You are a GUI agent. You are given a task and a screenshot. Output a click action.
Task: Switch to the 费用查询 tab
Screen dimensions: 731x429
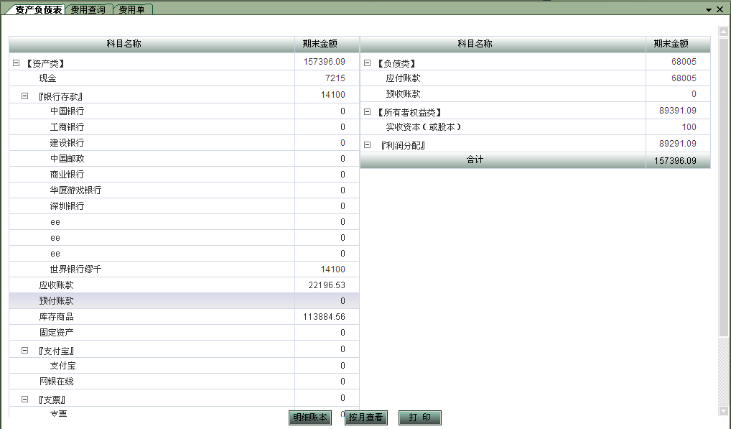tap(88, 9)
